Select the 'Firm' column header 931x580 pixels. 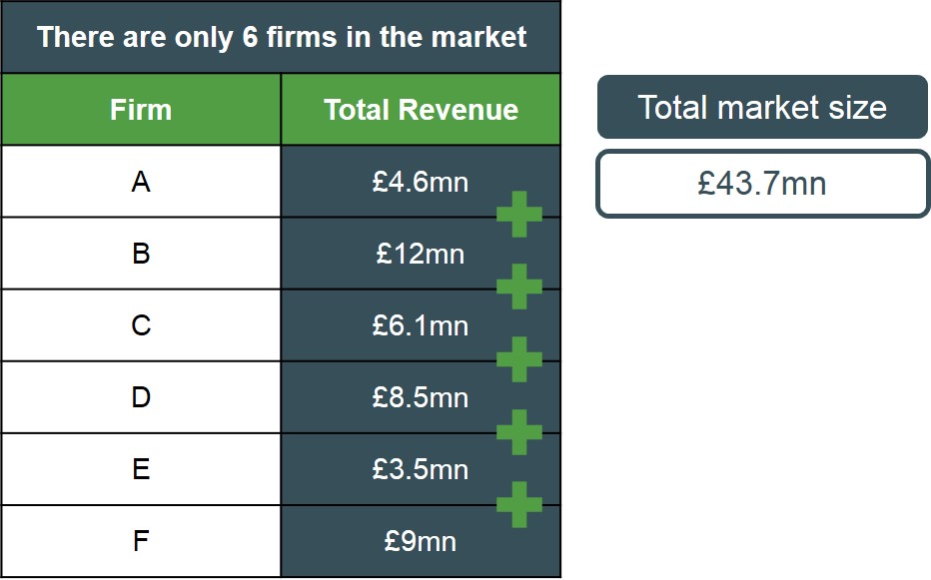[x=141, y=110]
